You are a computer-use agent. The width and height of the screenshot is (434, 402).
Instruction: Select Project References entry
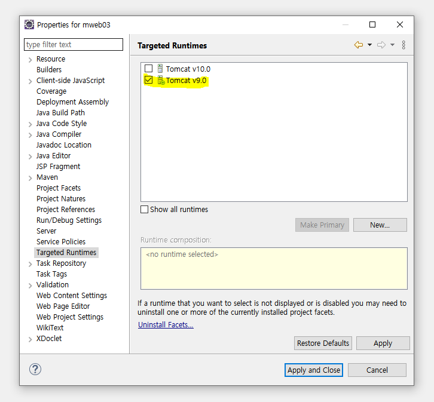point(66,210)
